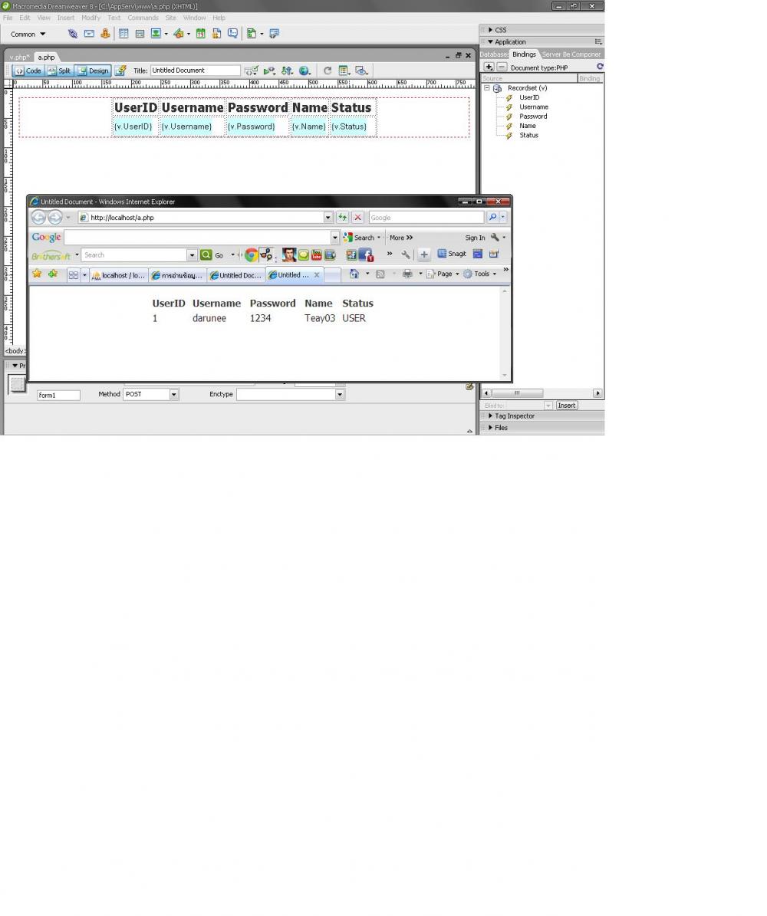
Task: Click the No Browser/Check Errors icon
Action: [252, 71]
